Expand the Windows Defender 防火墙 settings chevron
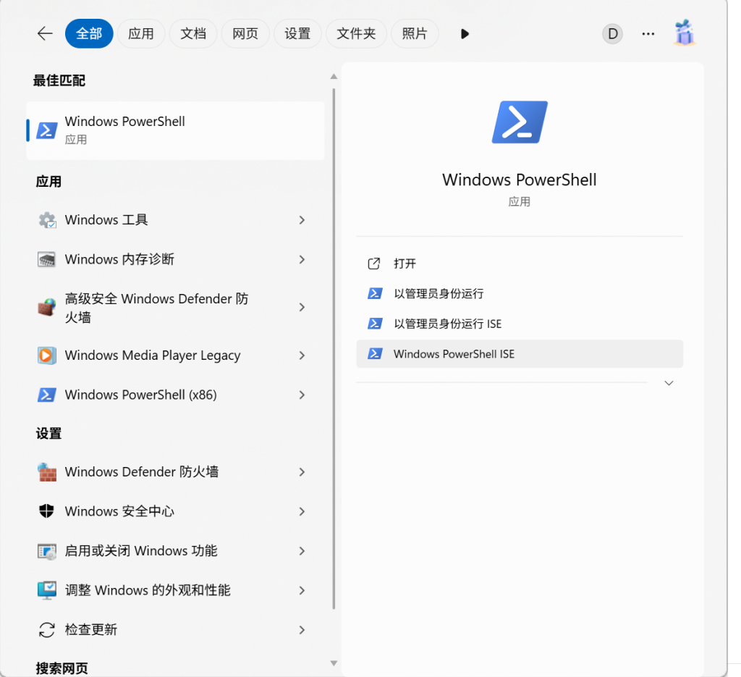This screenshot has width=741, height=677. 302,472
